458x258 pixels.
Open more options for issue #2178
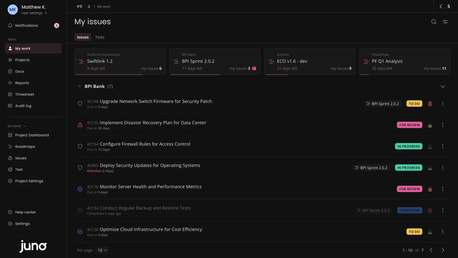coord(442,189)
